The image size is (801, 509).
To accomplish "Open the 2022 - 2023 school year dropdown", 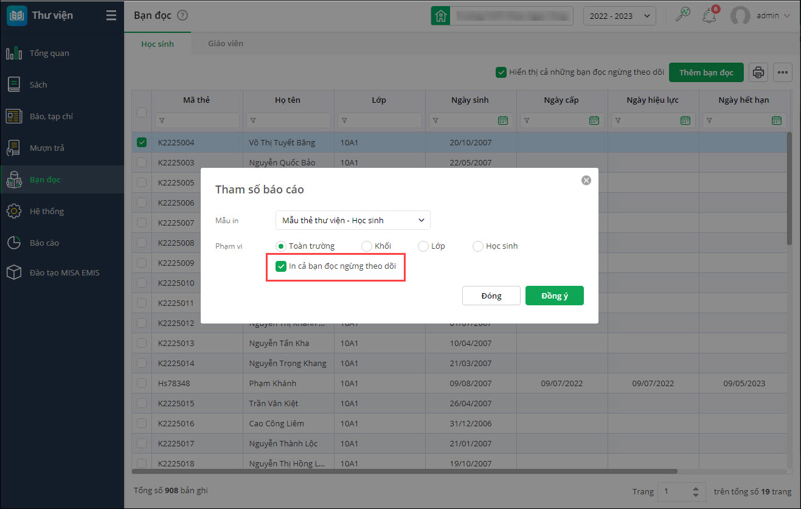I will pos(619,16).
